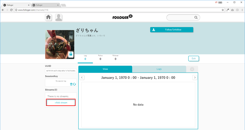Go to previous date range arrow

pyautogui.click(x=82, y=77)
